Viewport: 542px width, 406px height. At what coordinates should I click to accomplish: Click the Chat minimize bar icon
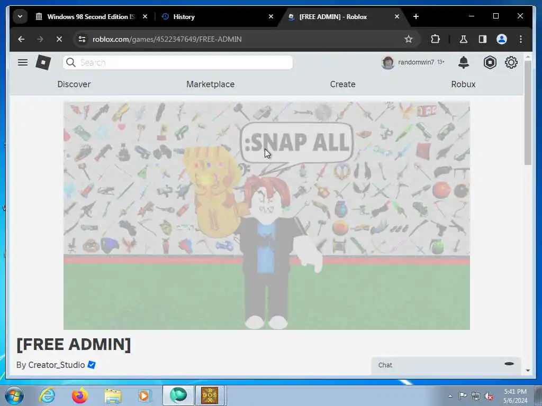pyautogui.click(x=509, y=364)
